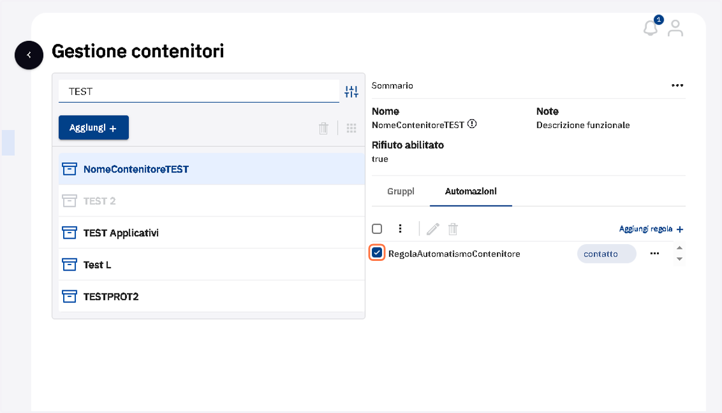The image size is (722, 413).
Task: Click the contatto tag chip
Action: (x=606, y=254)
